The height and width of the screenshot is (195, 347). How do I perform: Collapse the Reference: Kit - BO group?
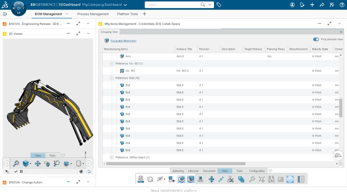click(x=112, y=64)
